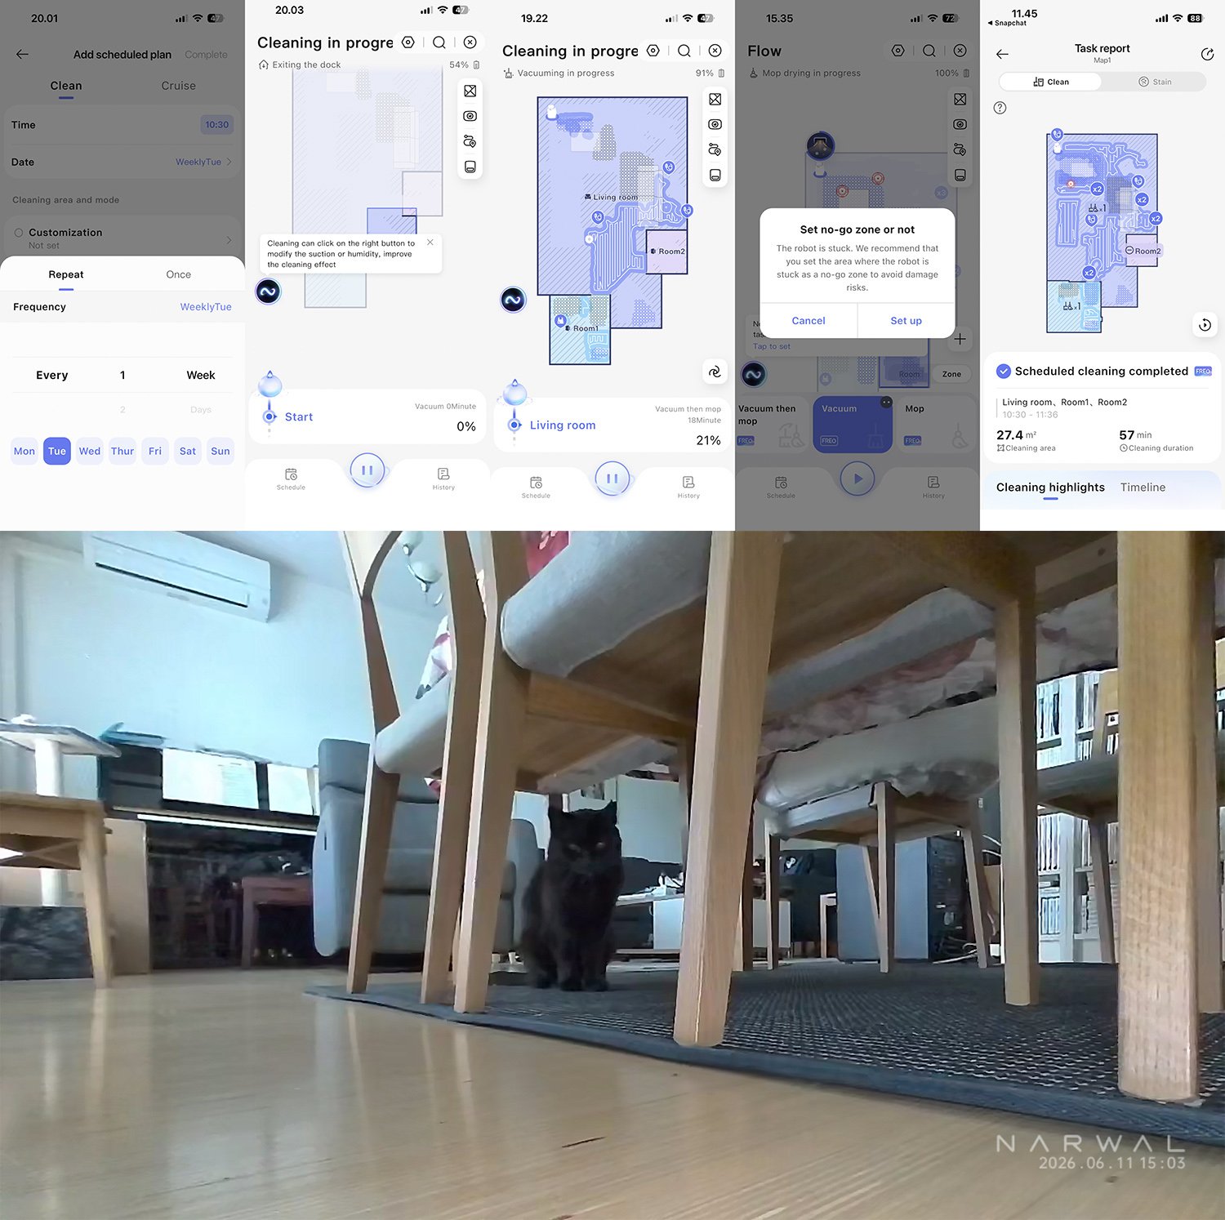
Task: Go back from the Task report screen
Action: point(1002,54)
